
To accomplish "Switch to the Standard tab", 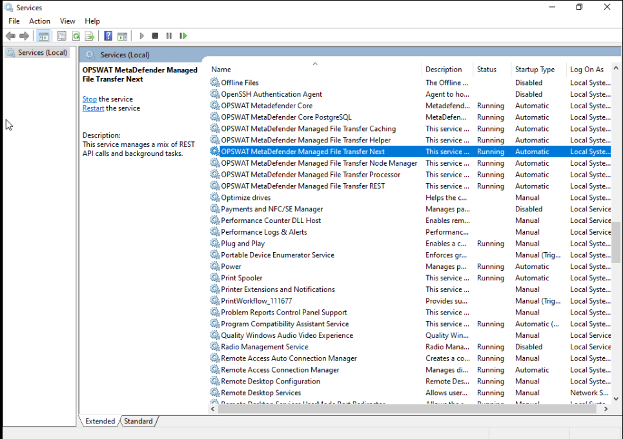I will click(x=138, y=421).
